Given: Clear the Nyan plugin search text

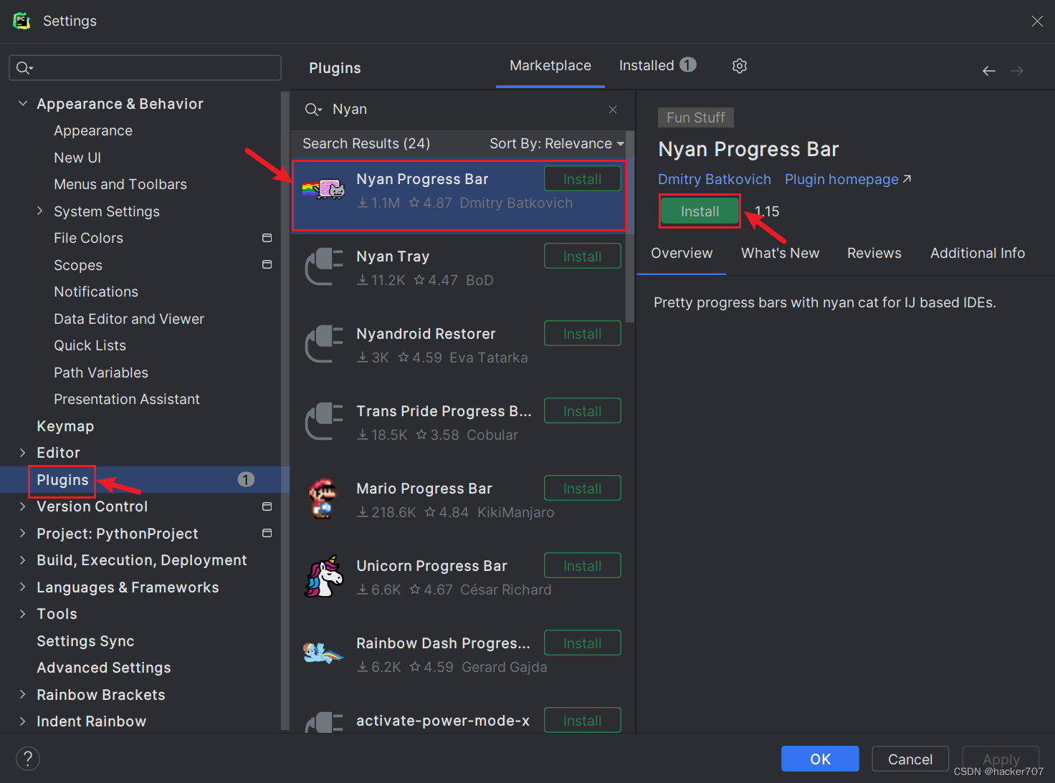Looking at the screenshot, I should (613, 110).
